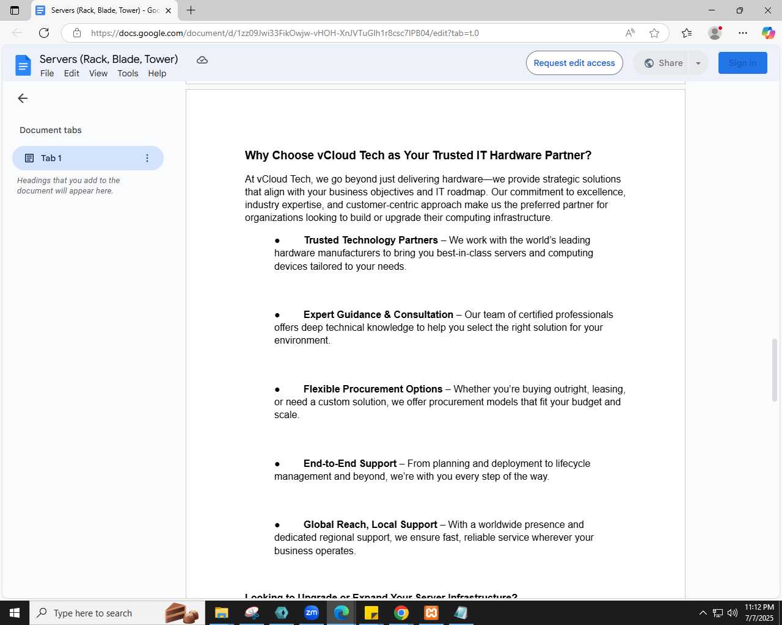Viewport: 782px width, 625px height.
Task: Open XAMPP from the taskbar
Action: click(431, 613)
